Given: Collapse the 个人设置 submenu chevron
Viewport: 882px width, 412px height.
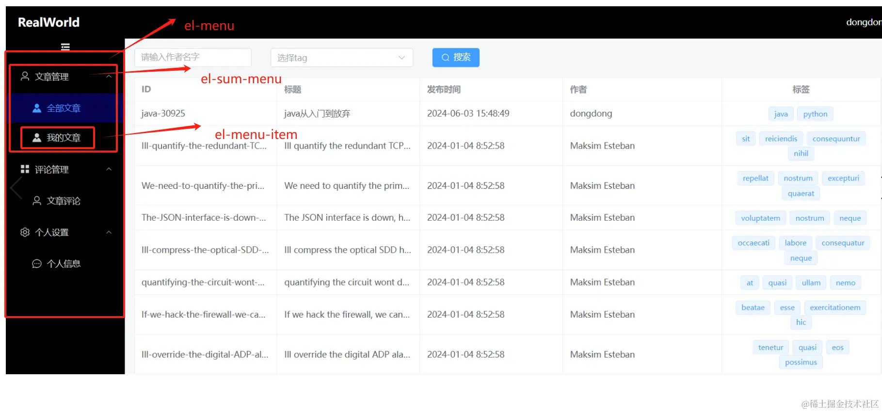Looking at the screenshot, I should coord(109,232).
